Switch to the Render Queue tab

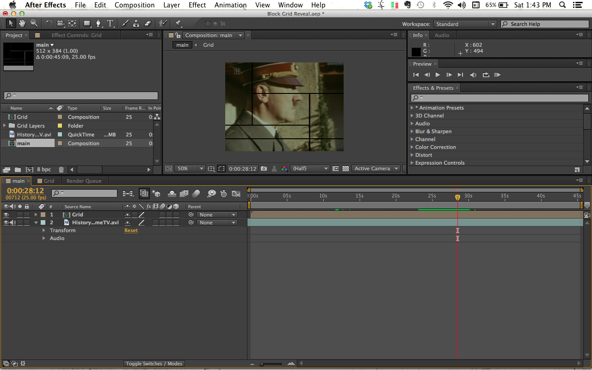pos(84,181)
